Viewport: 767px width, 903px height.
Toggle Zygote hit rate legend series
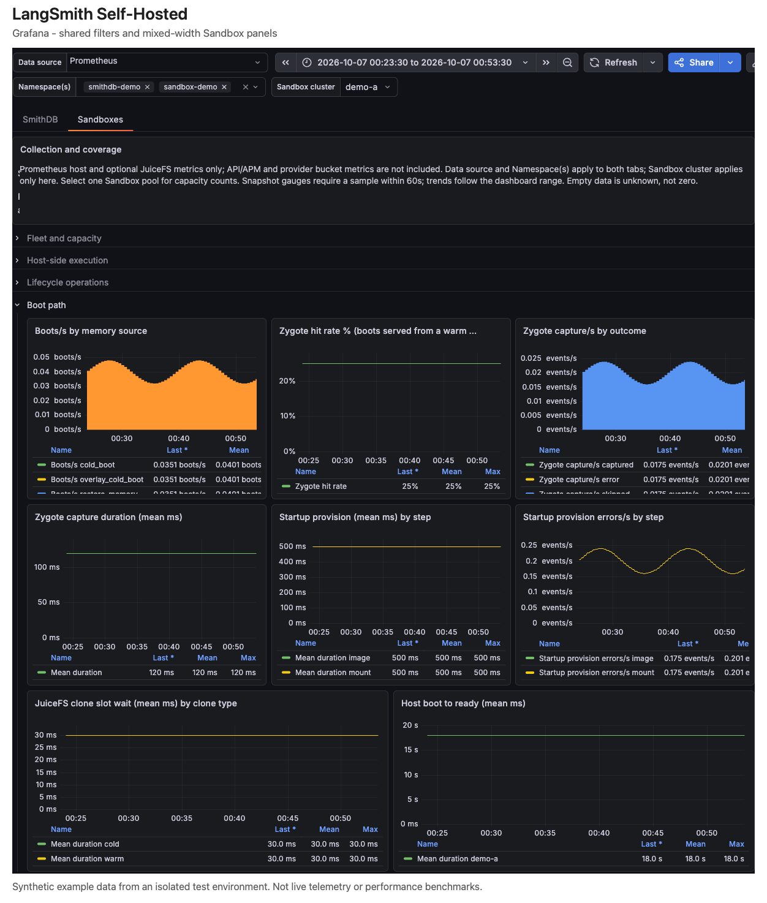click(321, 486)
